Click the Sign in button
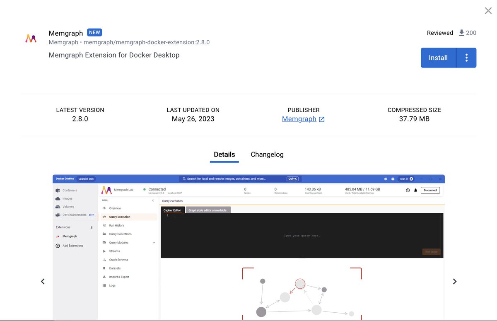 coord(406,179)
